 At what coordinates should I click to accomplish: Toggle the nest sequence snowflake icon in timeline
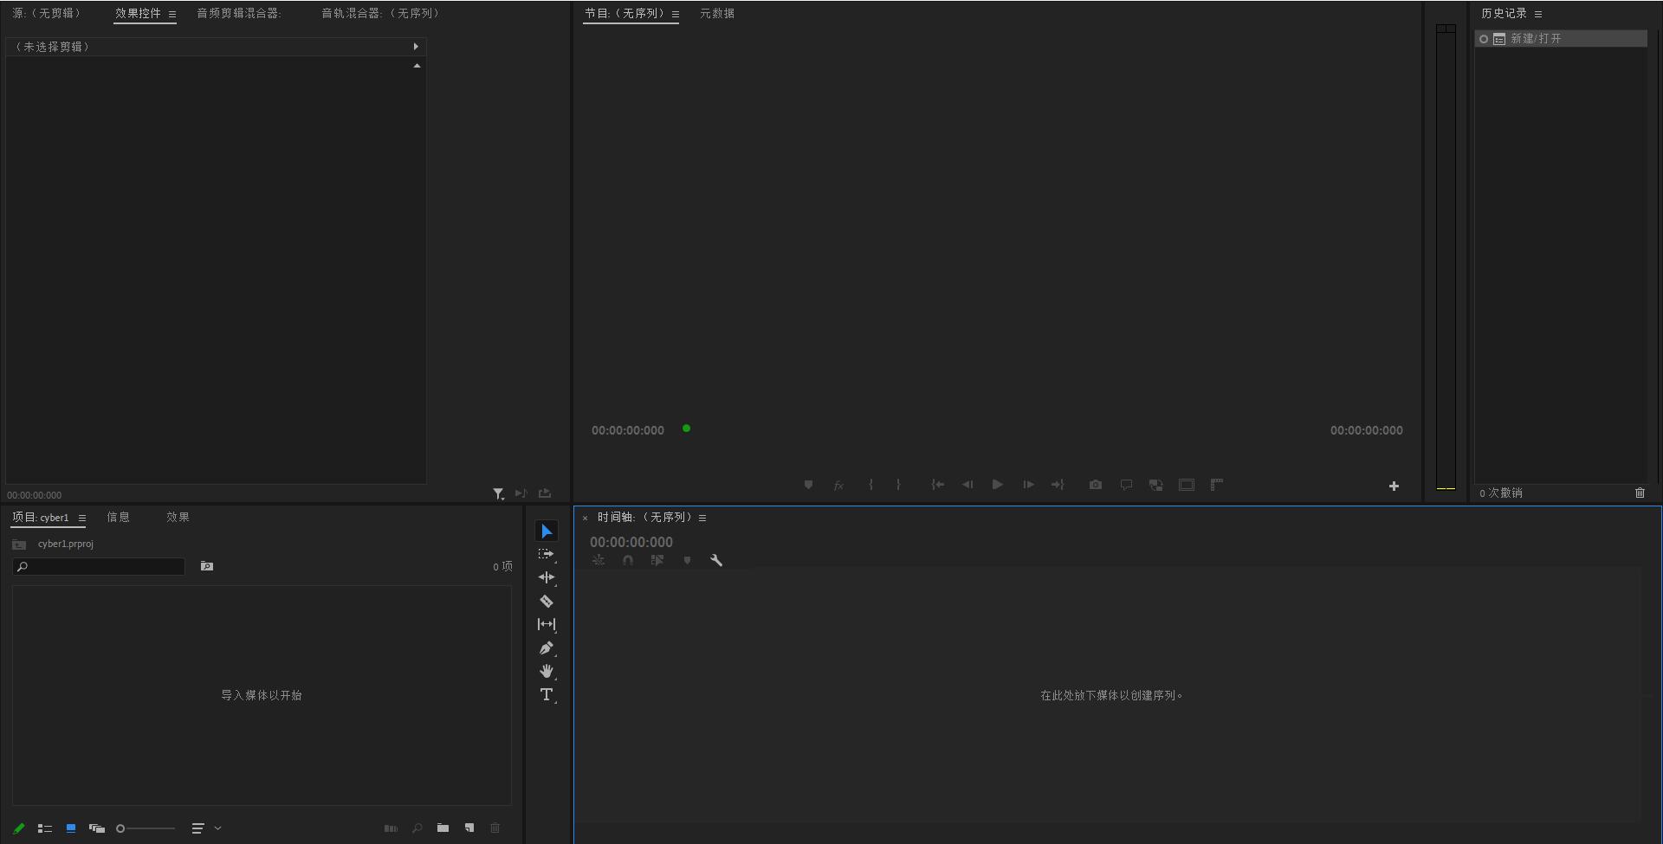tap(599, 560)
